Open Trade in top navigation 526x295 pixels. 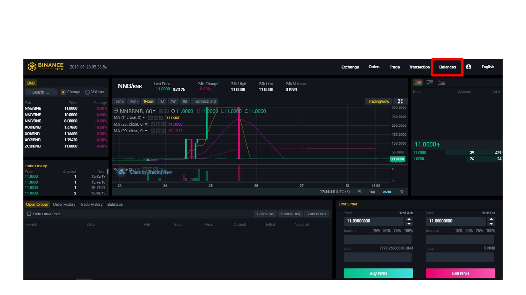(395, 67)
